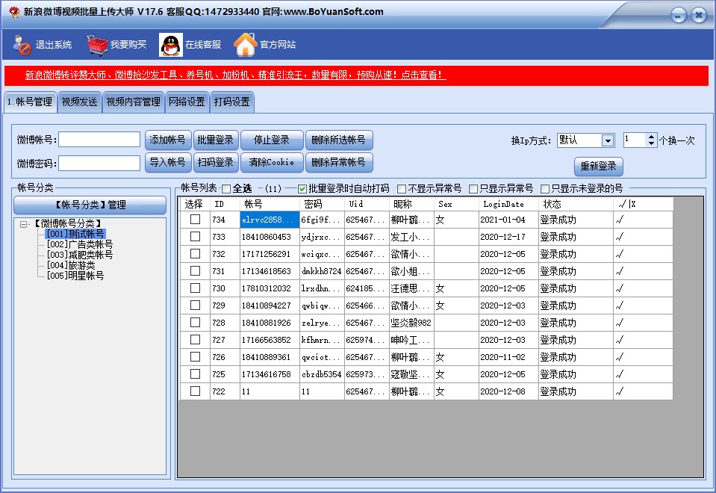Click the 扫码登录 button

216,162
